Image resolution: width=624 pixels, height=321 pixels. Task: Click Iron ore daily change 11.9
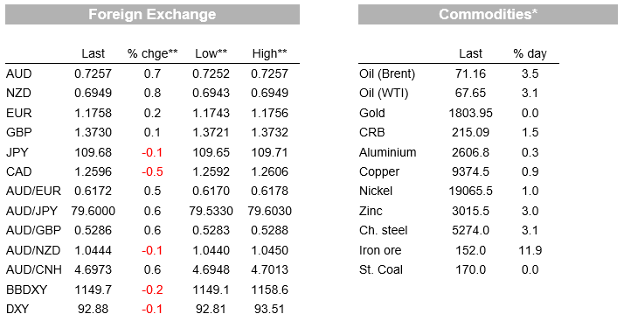click(530, 250)
